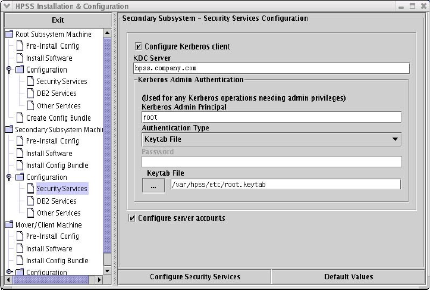Click the Other Services icon under Root Subsystem

30,105
